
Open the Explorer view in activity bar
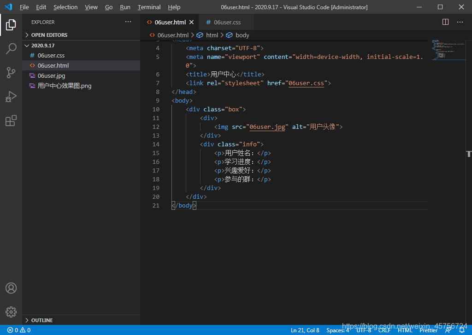pyautogui.click(x=11, y=25)
